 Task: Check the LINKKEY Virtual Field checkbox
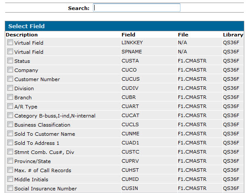pos(10,43)
